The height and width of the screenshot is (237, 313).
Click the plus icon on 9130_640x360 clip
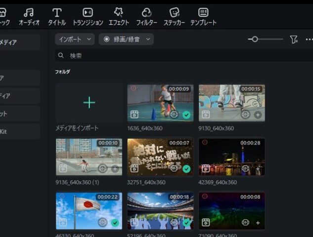258,115
